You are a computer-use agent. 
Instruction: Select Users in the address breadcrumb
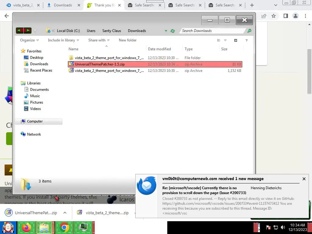pos(91,31)
